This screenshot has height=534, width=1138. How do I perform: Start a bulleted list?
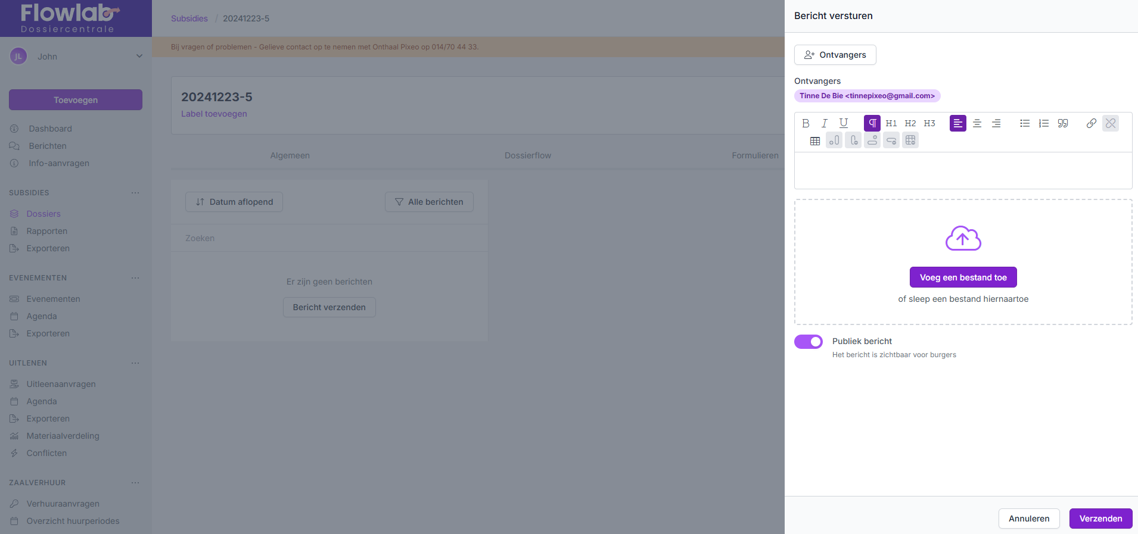[x=1025, y=123]
